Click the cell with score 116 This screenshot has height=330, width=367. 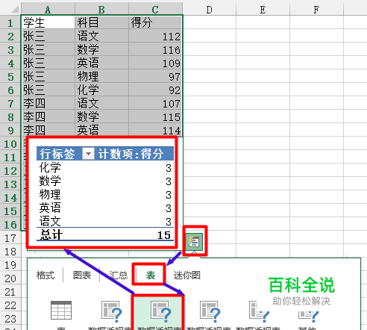click(x=155, y=50)
